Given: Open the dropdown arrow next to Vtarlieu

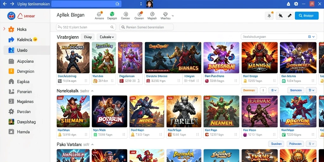Looking at the screenshot, I should point(173,16).
